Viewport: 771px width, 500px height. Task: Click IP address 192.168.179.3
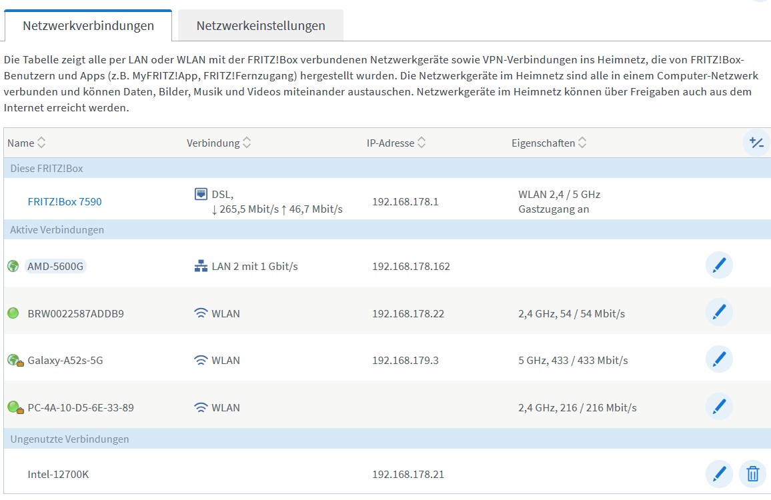(x=405, y=361)
